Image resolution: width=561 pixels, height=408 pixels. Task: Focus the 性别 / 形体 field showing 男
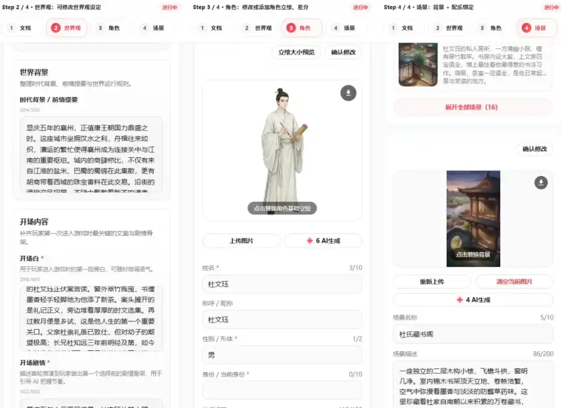[282, 355]
